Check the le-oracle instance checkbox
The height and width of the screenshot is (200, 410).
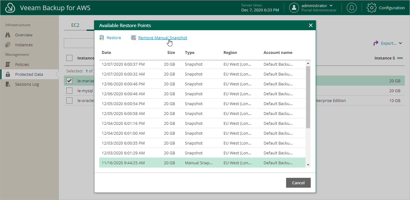[69, 100]
